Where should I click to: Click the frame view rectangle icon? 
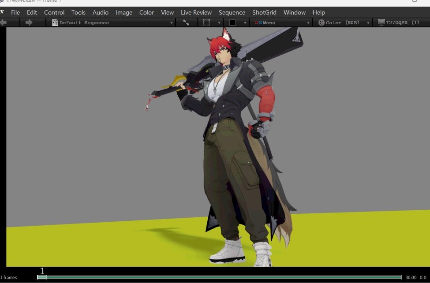pos(206,22)
